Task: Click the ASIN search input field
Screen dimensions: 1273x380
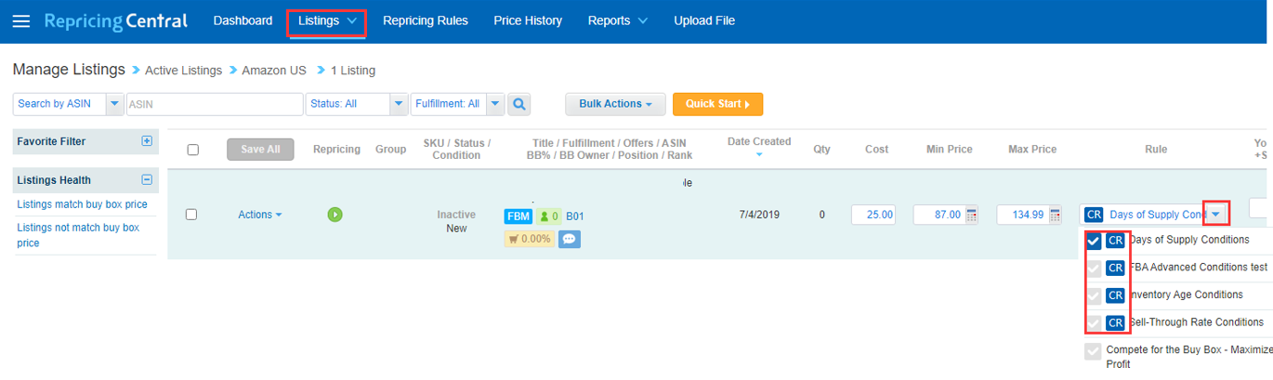Action: pos(214,104)
